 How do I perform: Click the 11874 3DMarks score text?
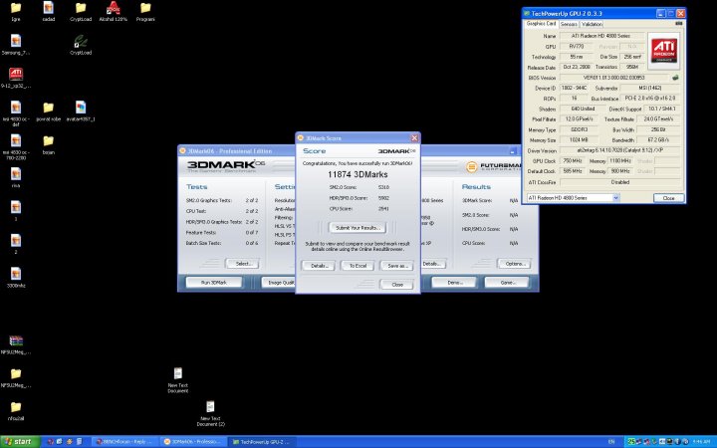358,174
